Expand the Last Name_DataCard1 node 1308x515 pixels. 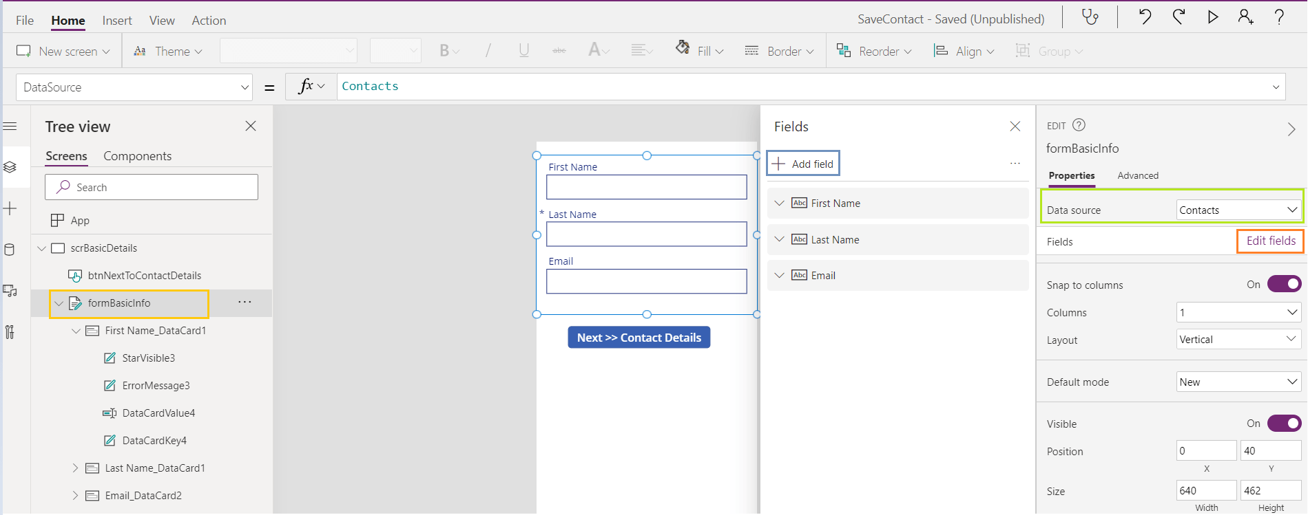pyautogui.click(x=76, y=468)
